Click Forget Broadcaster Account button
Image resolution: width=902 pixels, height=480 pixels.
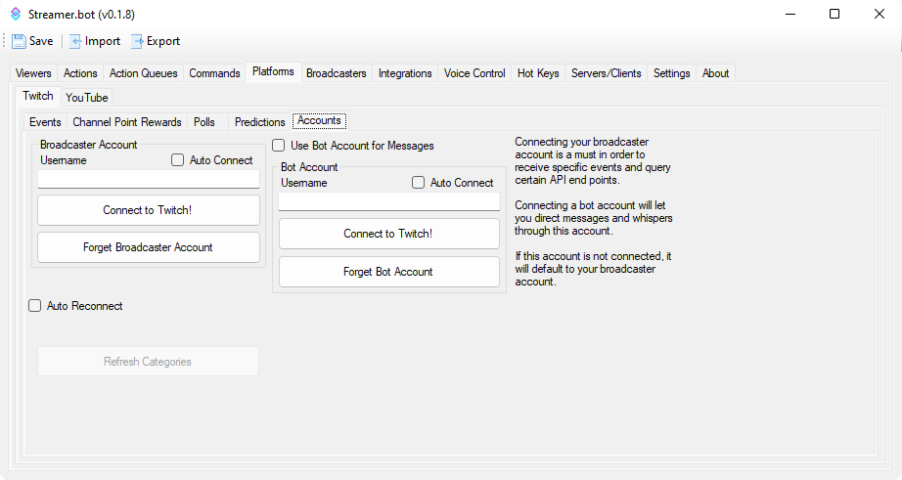point(149,247)
